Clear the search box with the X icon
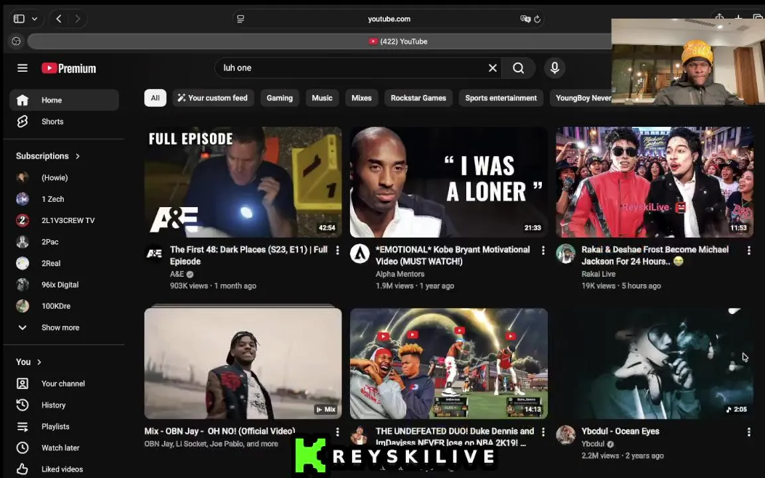This screenshot has height=478, width=765. click(493, 68)
